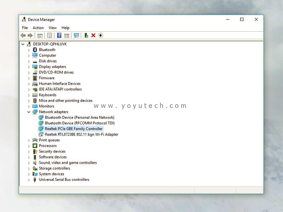Click Device Manager title bar icon
This screenshot has height=212, width=283.
click(x=24, y=20)
